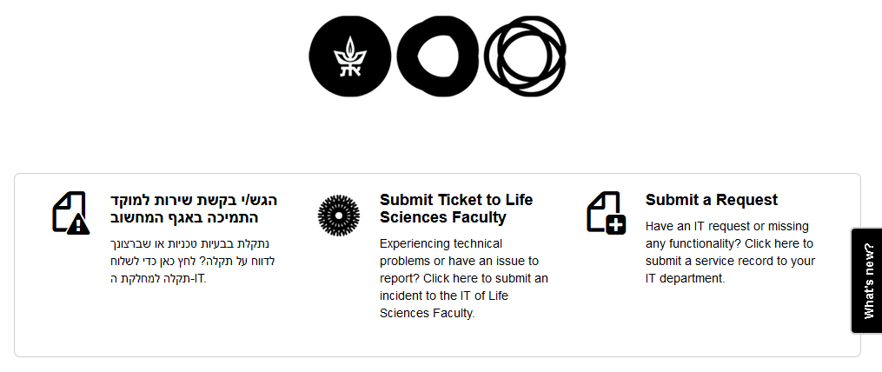
Task: Click the Hebrew technical problems description text
Action: coord(193,261)
